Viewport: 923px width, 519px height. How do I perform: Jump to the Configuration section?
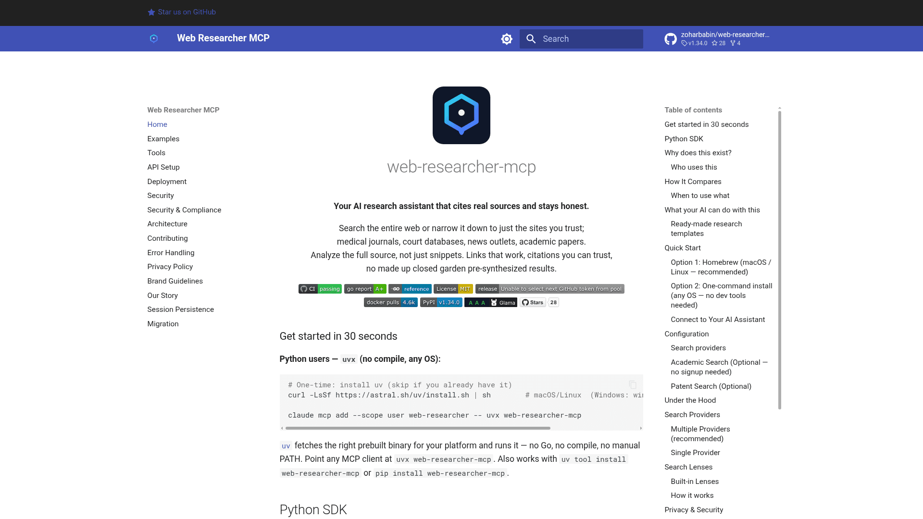(686, 334)
